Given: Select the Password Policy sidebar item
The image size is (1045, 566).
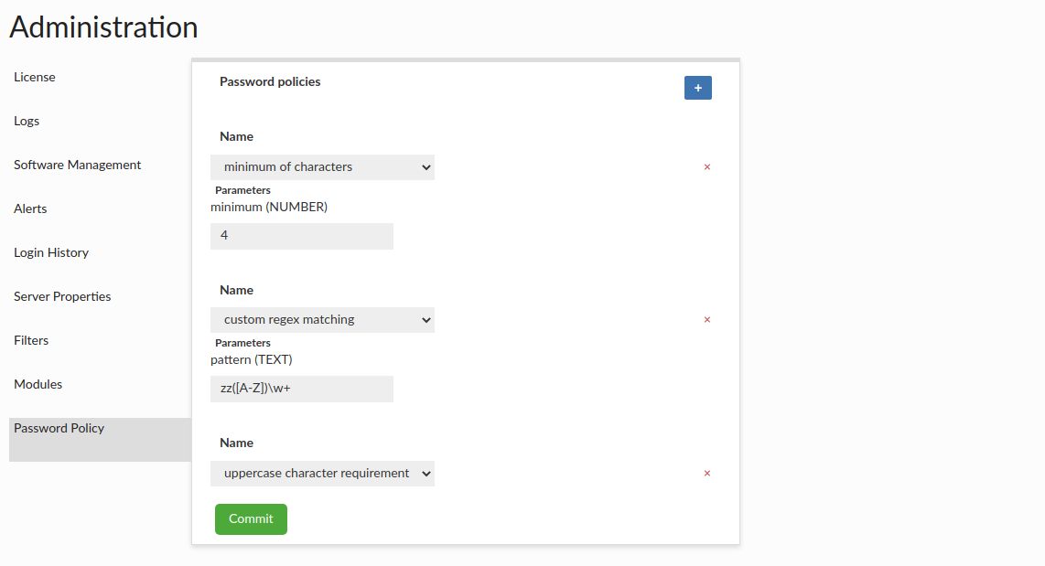Looking at the screenshot, I should tap(59, 429).
